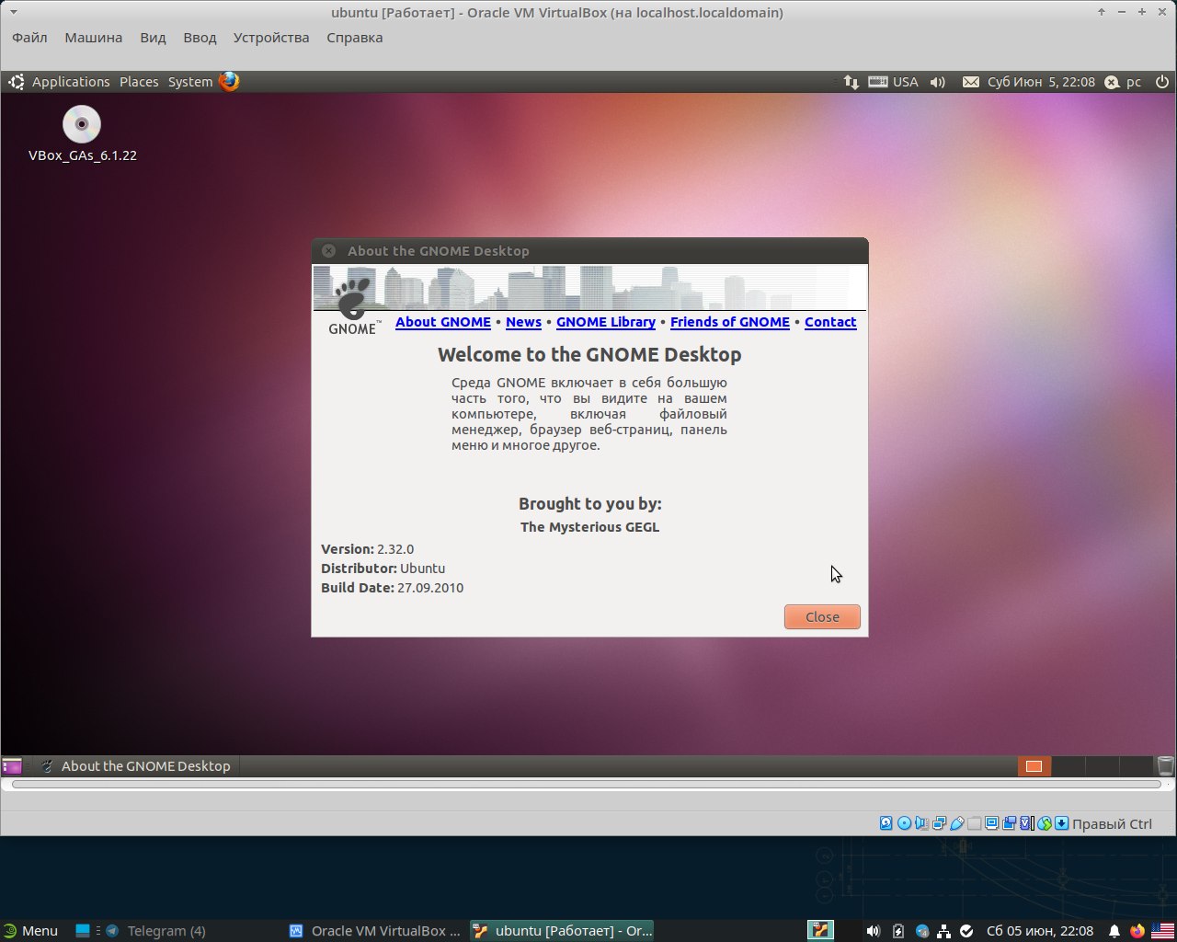The image size is (1177, 942).
Task: Open the pc user status menu
Action: [1123, 82]
